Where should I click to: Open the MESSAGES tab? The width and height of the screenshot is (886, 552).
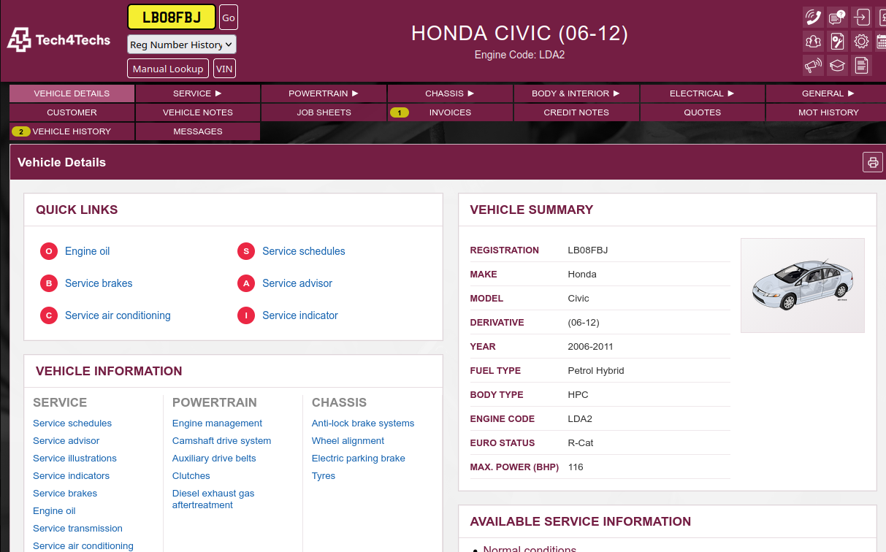(198, 131)
